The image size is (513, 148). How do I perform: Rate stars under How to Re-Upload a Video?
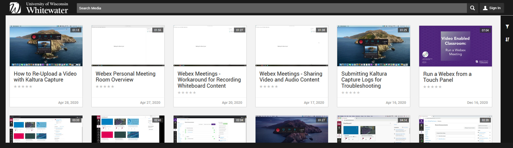[23, 86]
